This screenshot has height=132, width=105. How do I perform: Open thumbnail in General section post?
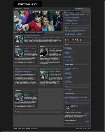pos(19,53)
